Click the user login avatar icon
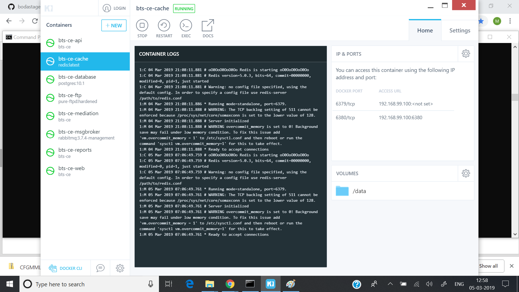519x292 pixels. point(107,8)
